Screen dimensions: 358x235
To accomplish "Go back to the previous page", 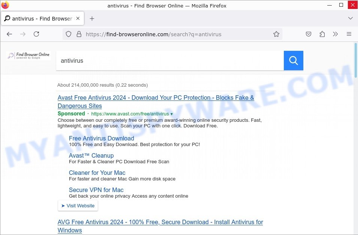I will tap(9, 34).
